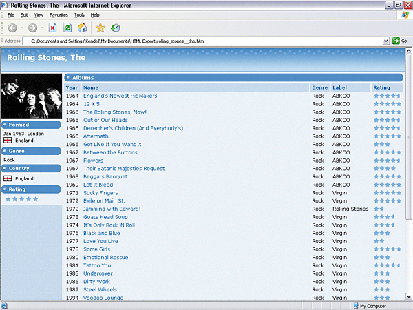Refresh the page with the Refresh icon
Screen dimensions: 413x310
coord(67,28)
